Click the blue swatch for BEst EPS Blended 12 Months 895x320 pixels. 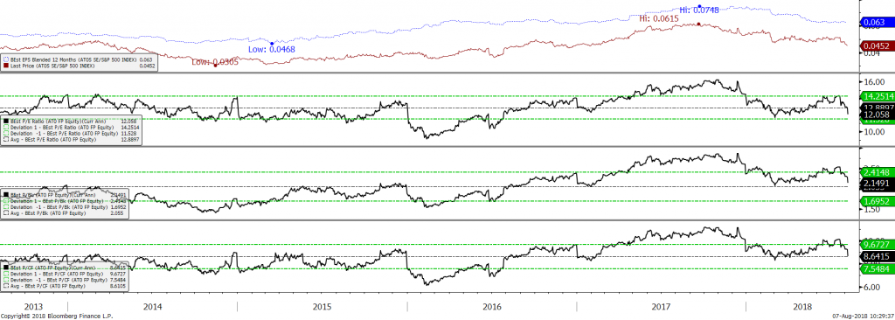[6, 59]
